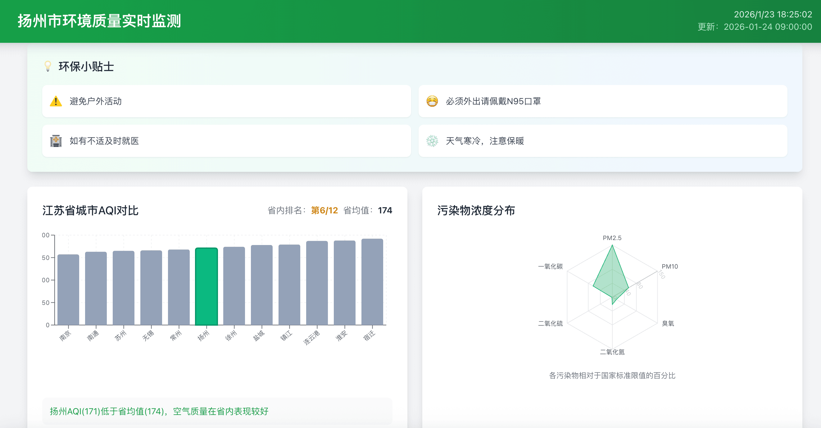Click the mask icon beside N95口罩 tip

pyautogui.click(x=432, y=101)
